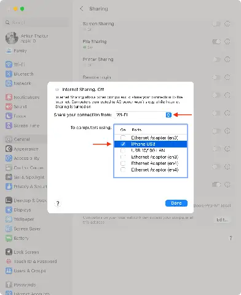
Task: Select the General gear icon
Action: [9, 140]
